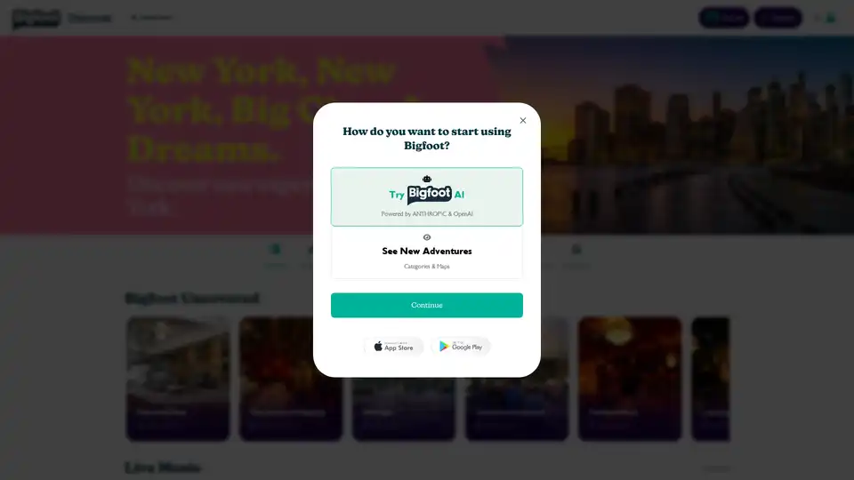This screenshot has width=854, height=480.
Task: Click the green Continue button
Action: 426,305
